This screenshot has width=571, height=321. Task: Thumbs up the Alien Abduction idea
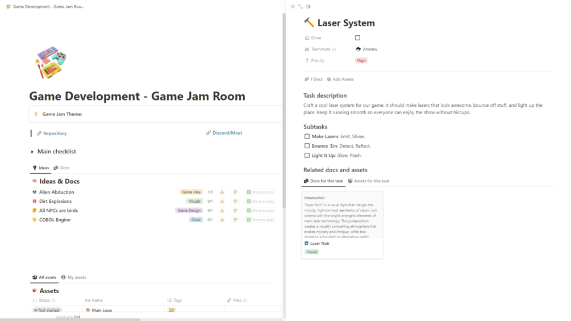222,192
